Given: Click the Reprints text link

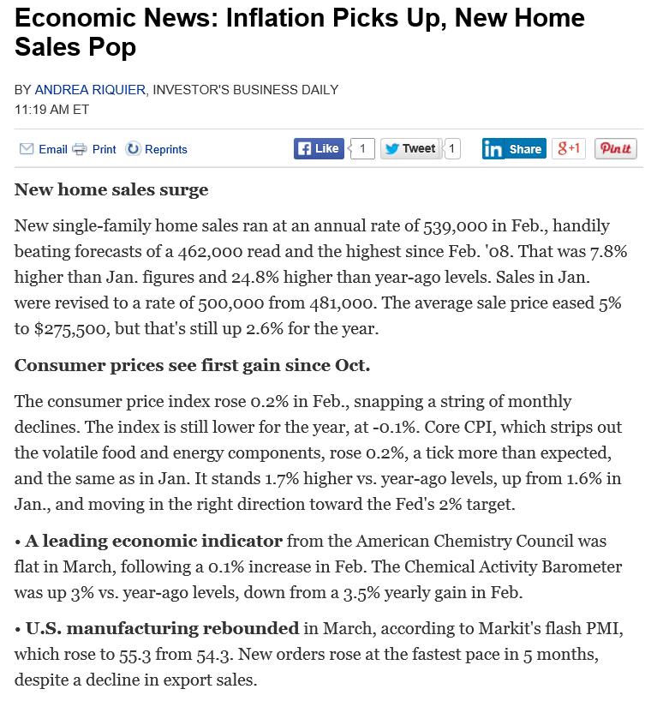Looking at the screenshot, I should coord(166,149).
